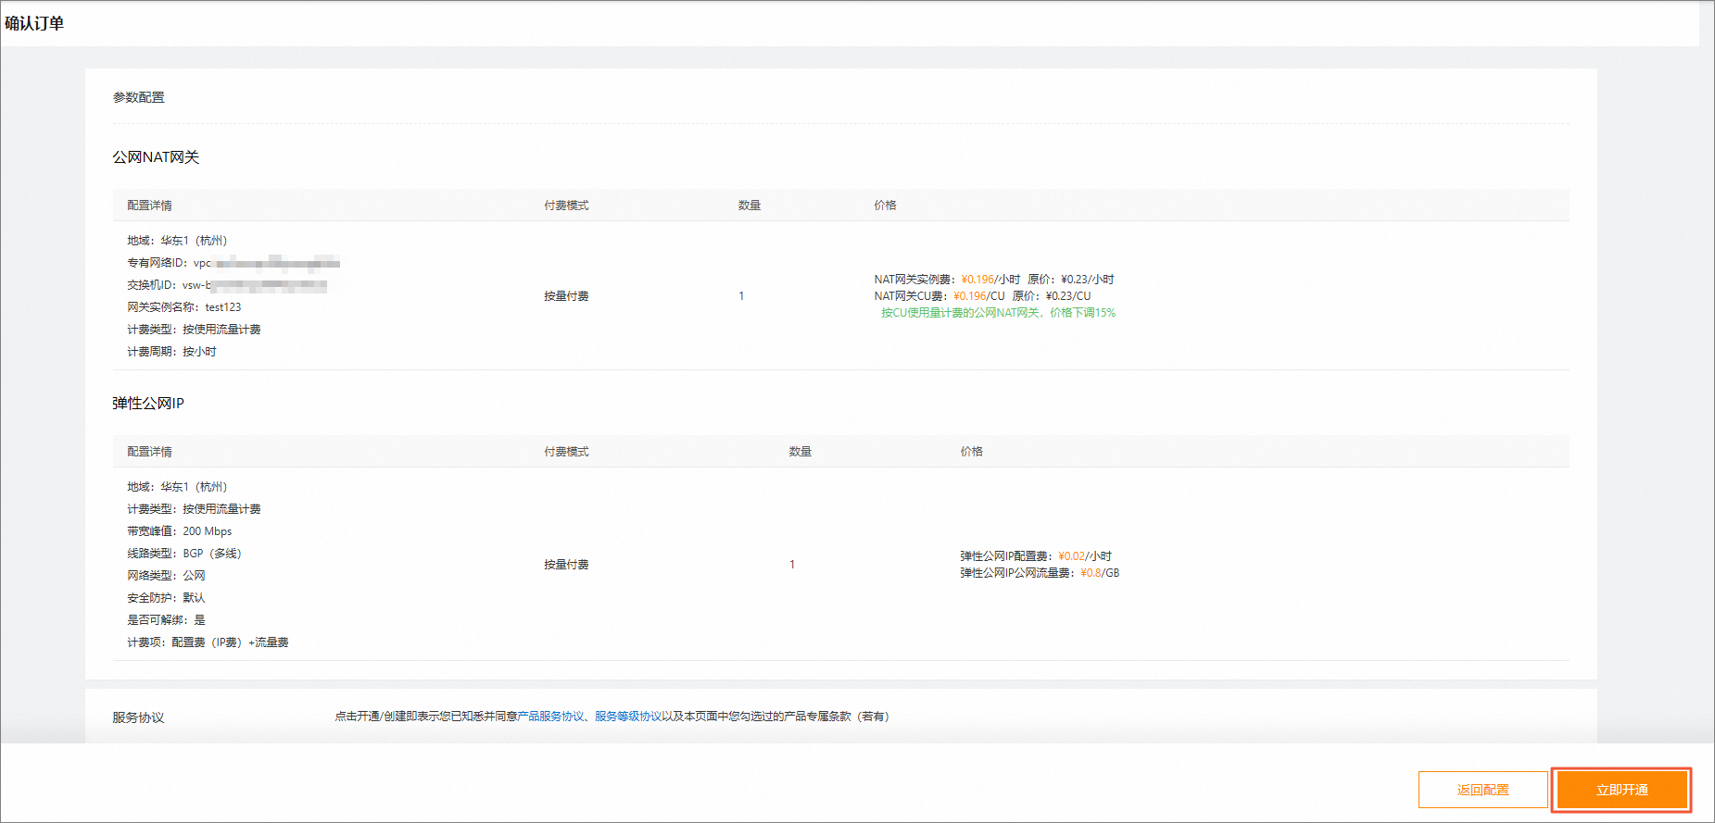The image size is (1715, 823).
Task: Click the 服务协议 label
Action: pos(138,717)
